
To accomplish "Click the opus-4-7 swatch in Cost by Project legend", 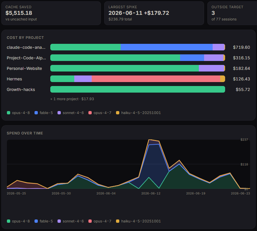I will (90, 113).
